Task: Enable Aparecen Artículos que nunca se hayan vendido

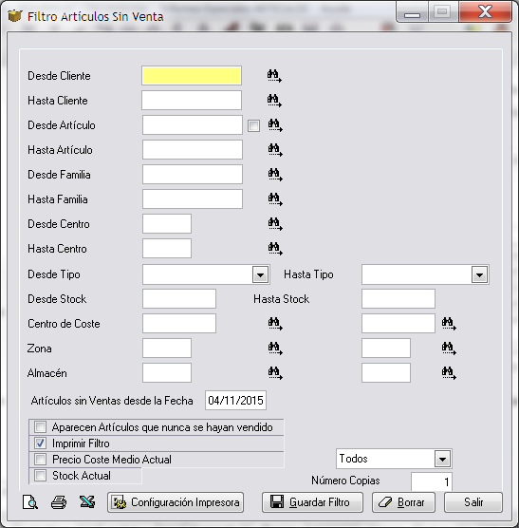Action: coord(41,427)
